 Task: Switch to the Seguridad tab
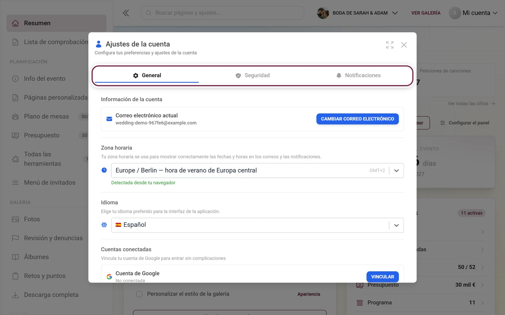tap(252, 76)
